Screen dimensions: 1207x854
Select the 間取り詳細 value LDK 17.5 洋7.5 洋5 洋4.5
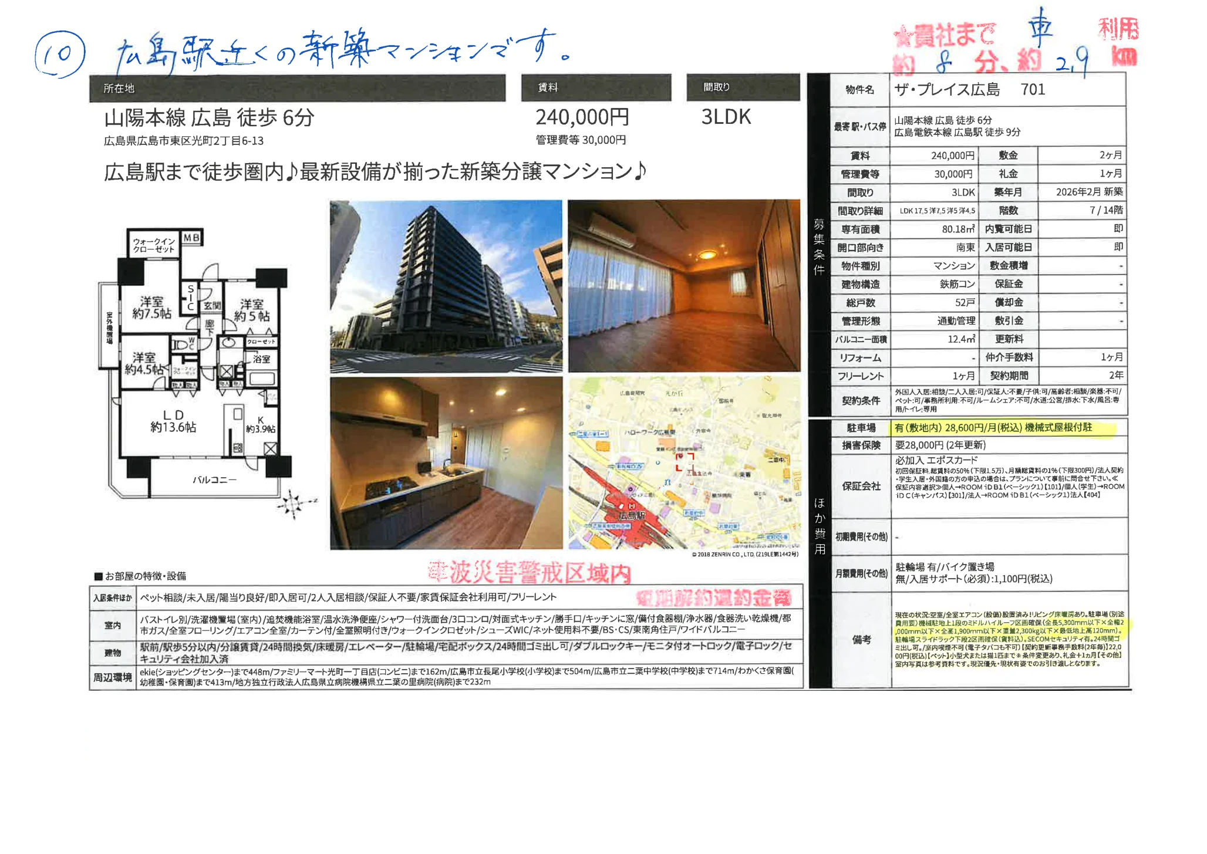938,211
